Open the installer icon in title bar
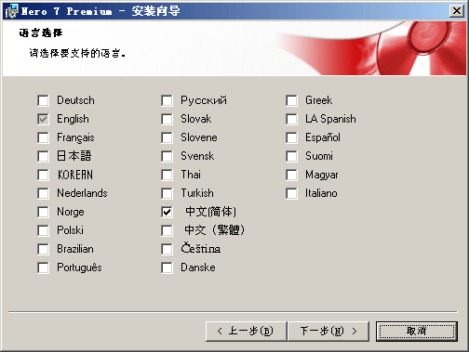469x352 pixels. click(12, 11)
